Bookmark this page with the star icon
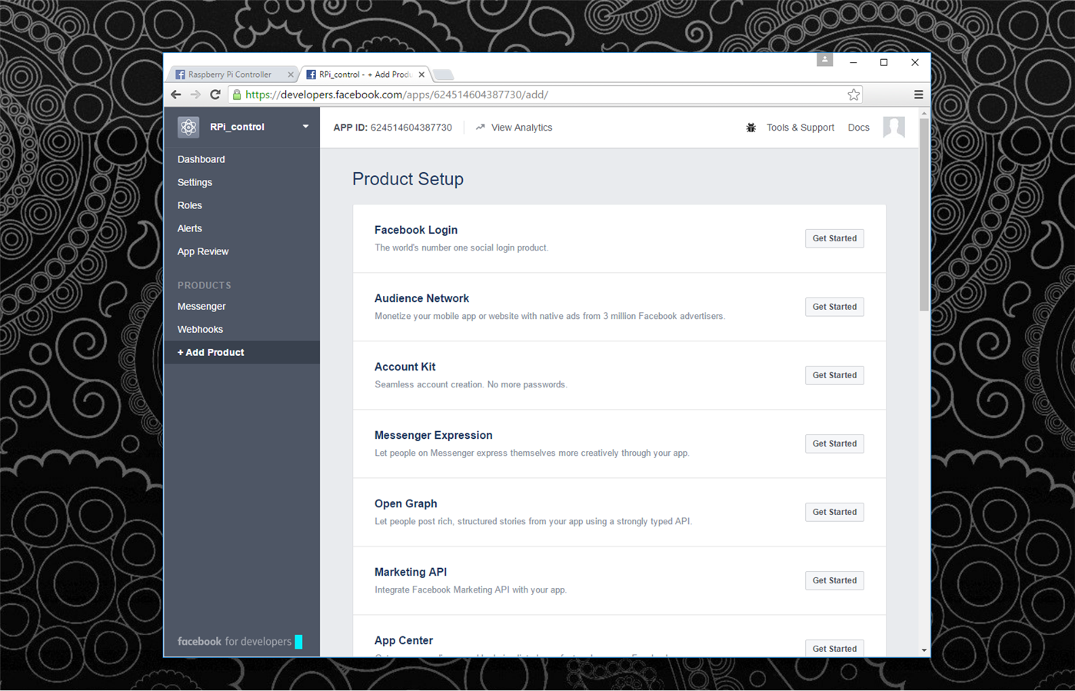 (854, 95)
